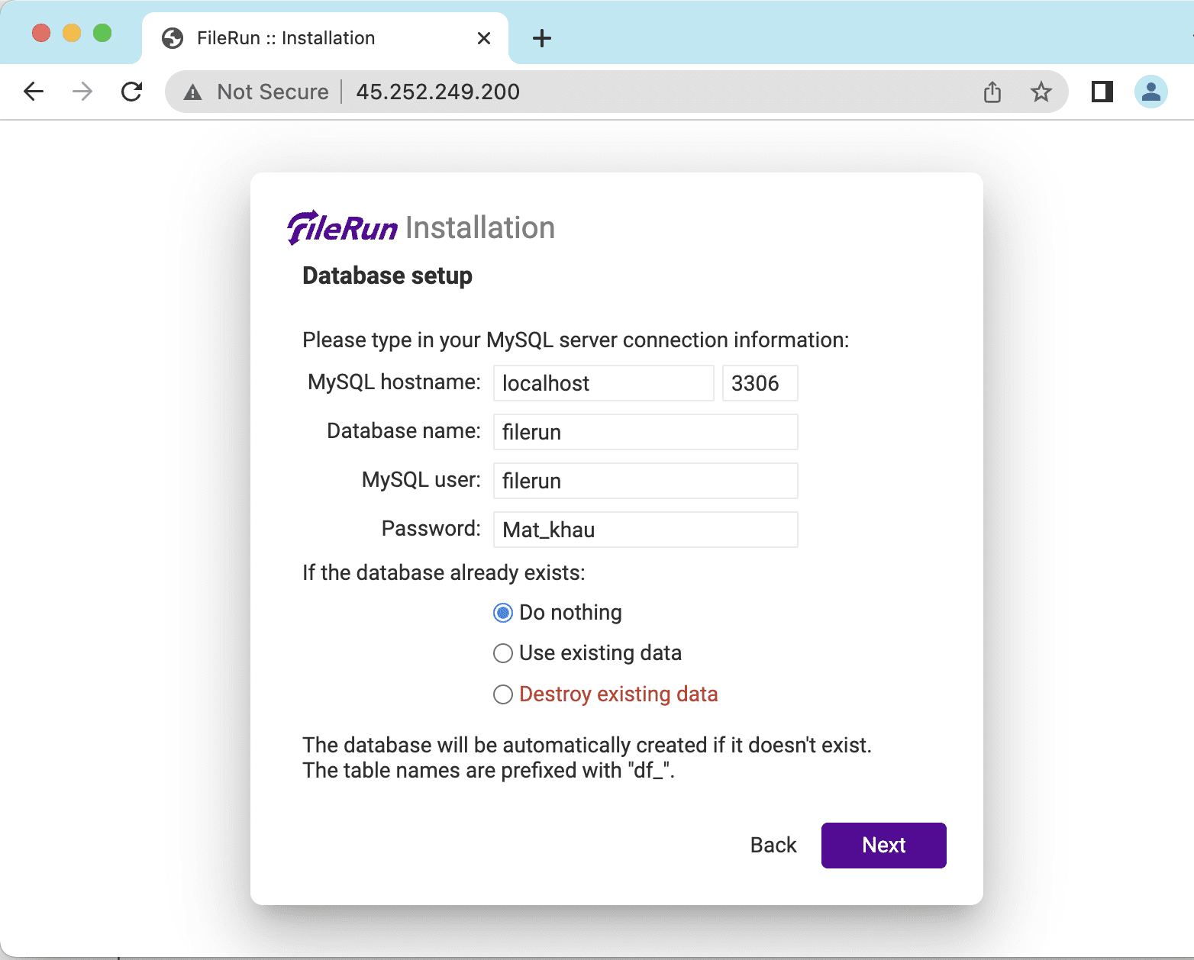1194x960 pixels.
Task: Select the Do nothing option
Action: (x=503, y=613)
